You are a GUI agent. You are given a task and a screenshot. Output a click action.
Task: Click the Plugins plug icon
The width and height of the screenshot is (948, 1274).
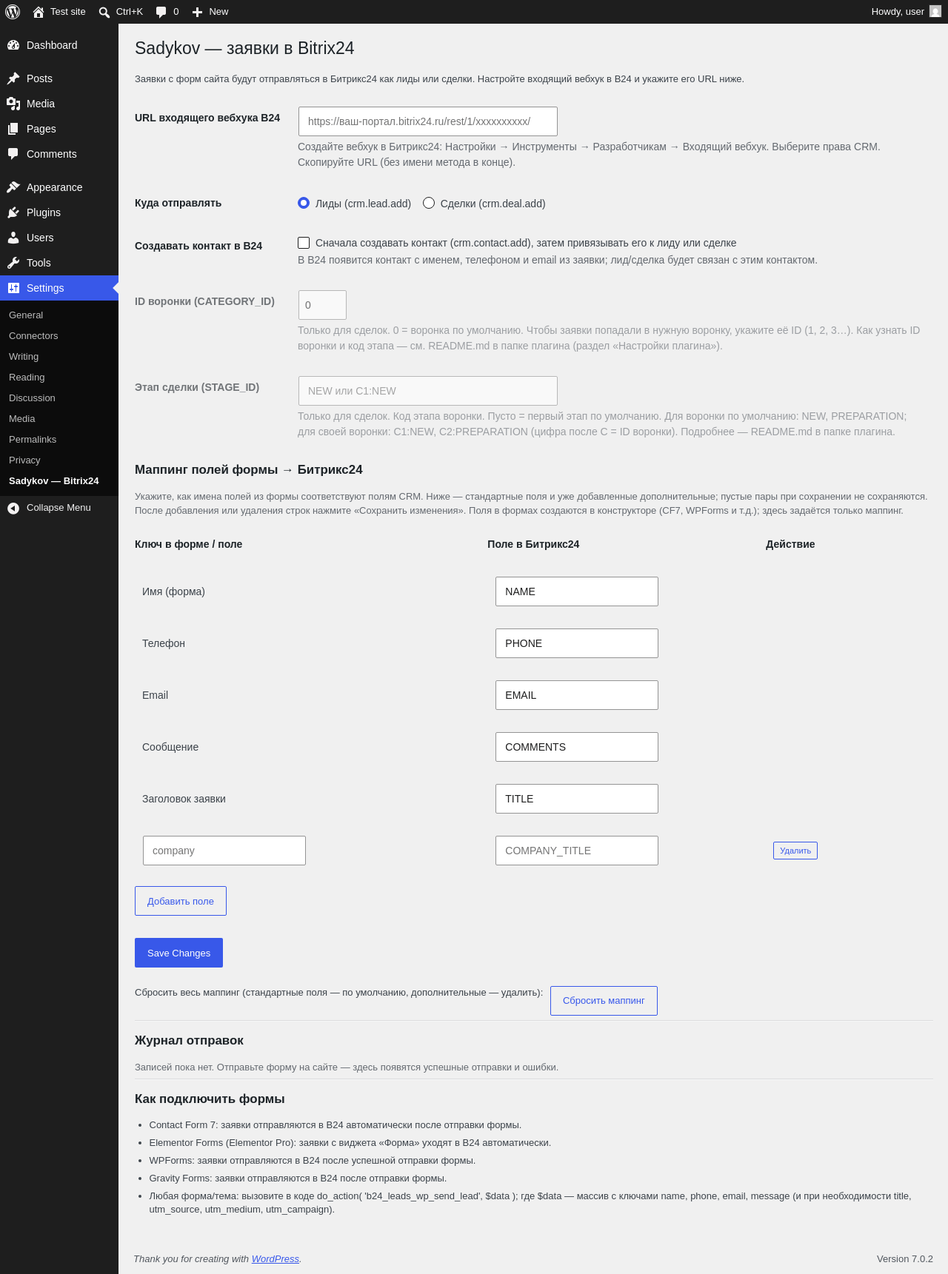13,212
